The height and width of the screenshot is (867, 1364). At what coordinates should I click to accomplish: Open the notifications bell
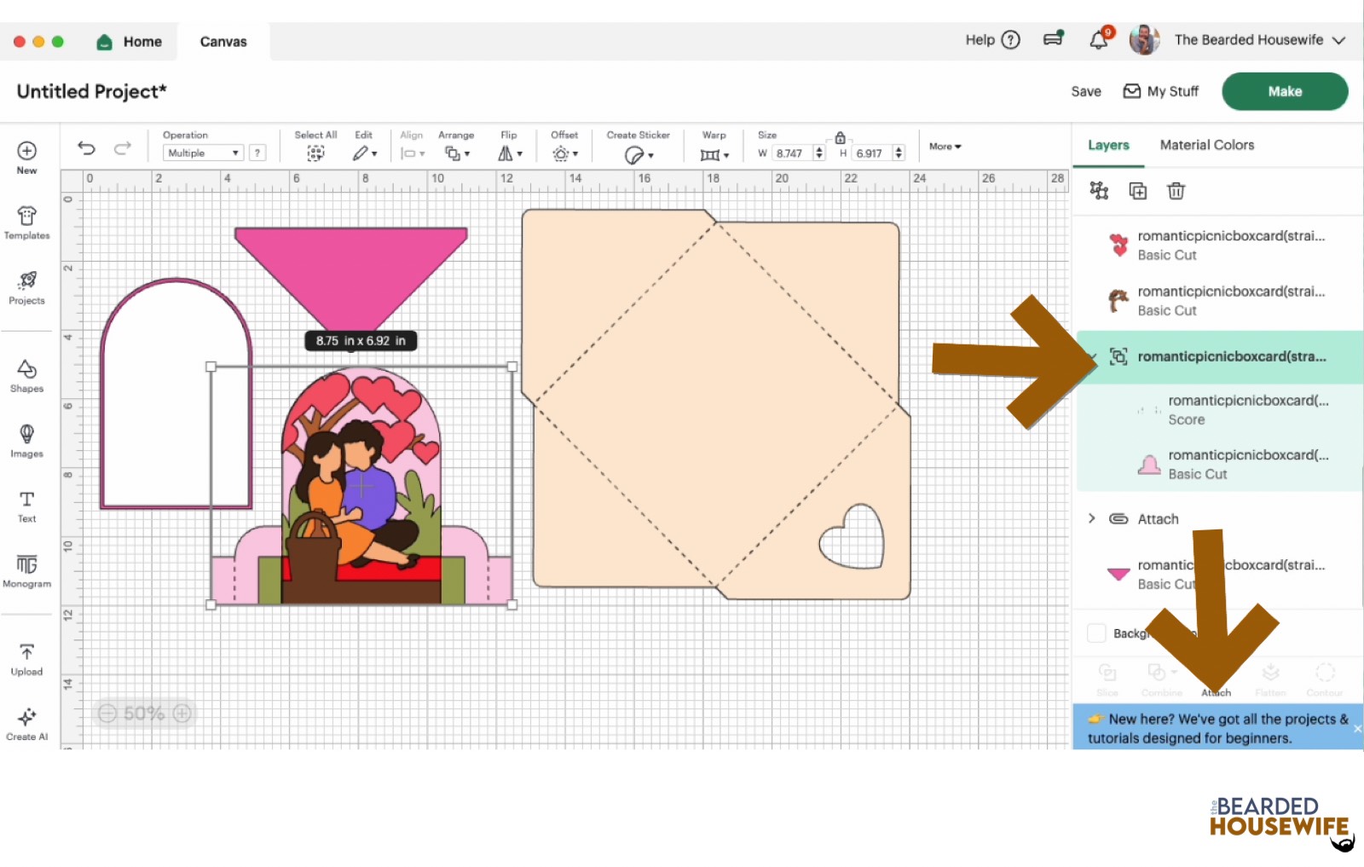point(1099,40)
